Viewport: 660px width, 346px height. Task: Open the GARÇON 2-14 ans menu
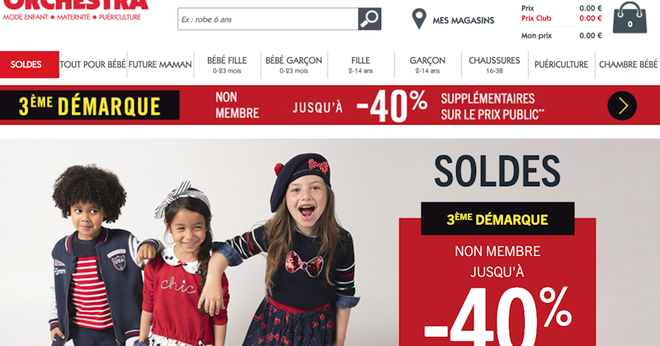pyautogui.click(x=427, y=65)
